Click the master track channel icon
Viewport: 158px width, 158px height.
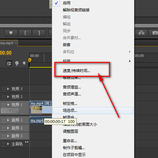click(27, 142)
